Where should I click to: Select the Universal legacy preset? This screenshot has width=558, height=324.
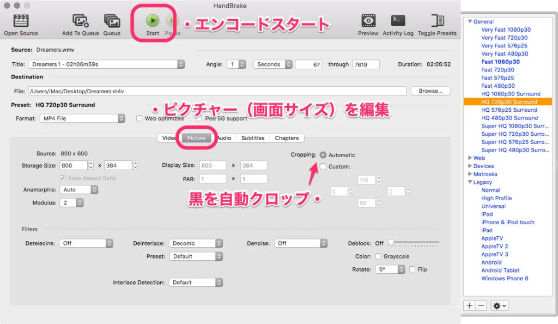[493, 206]
